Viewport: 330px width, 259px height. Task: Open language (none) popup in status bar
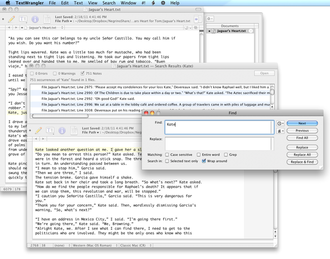pos(62,245)
